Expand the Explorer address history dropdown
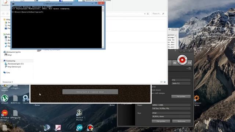 click(x=145, y=14)
